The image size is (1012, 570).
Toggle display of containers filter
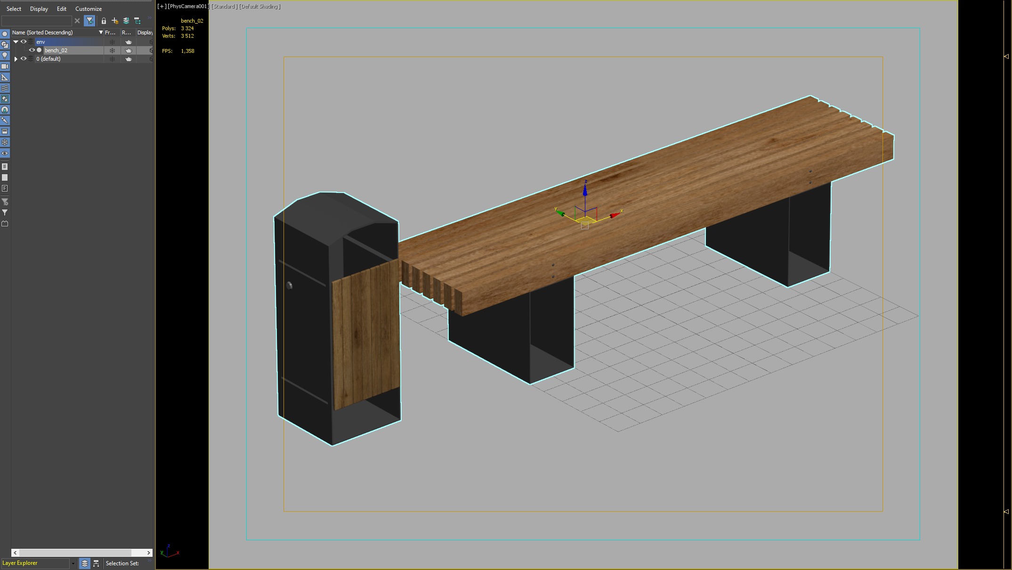tap(5, 131)
